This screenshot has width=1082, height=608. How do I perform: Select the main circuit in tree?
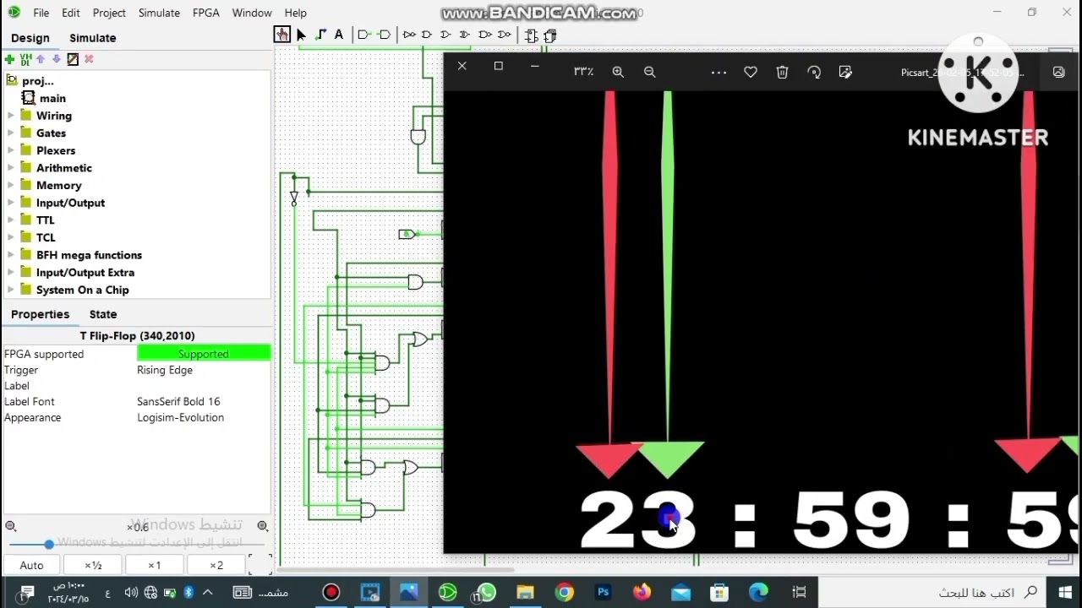point(52,98)
